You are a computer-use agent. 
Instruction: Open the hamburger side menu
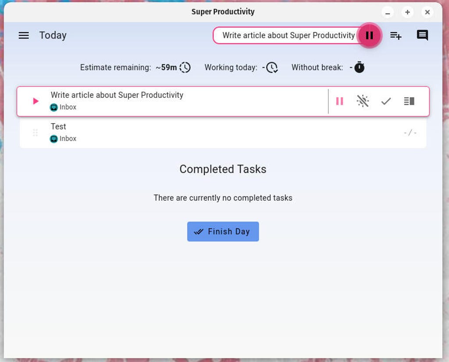click(x=24, y=35)
